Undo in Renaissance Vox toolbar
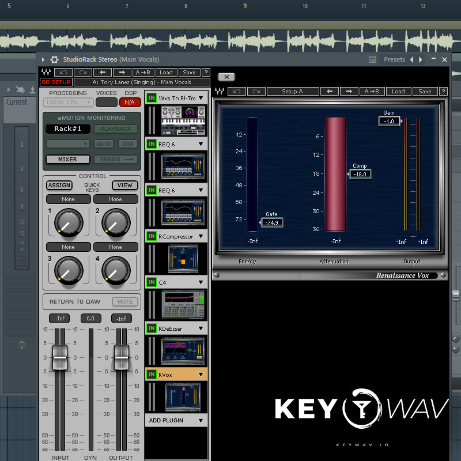This screenshot has height=461, width=461. (237, 91)
